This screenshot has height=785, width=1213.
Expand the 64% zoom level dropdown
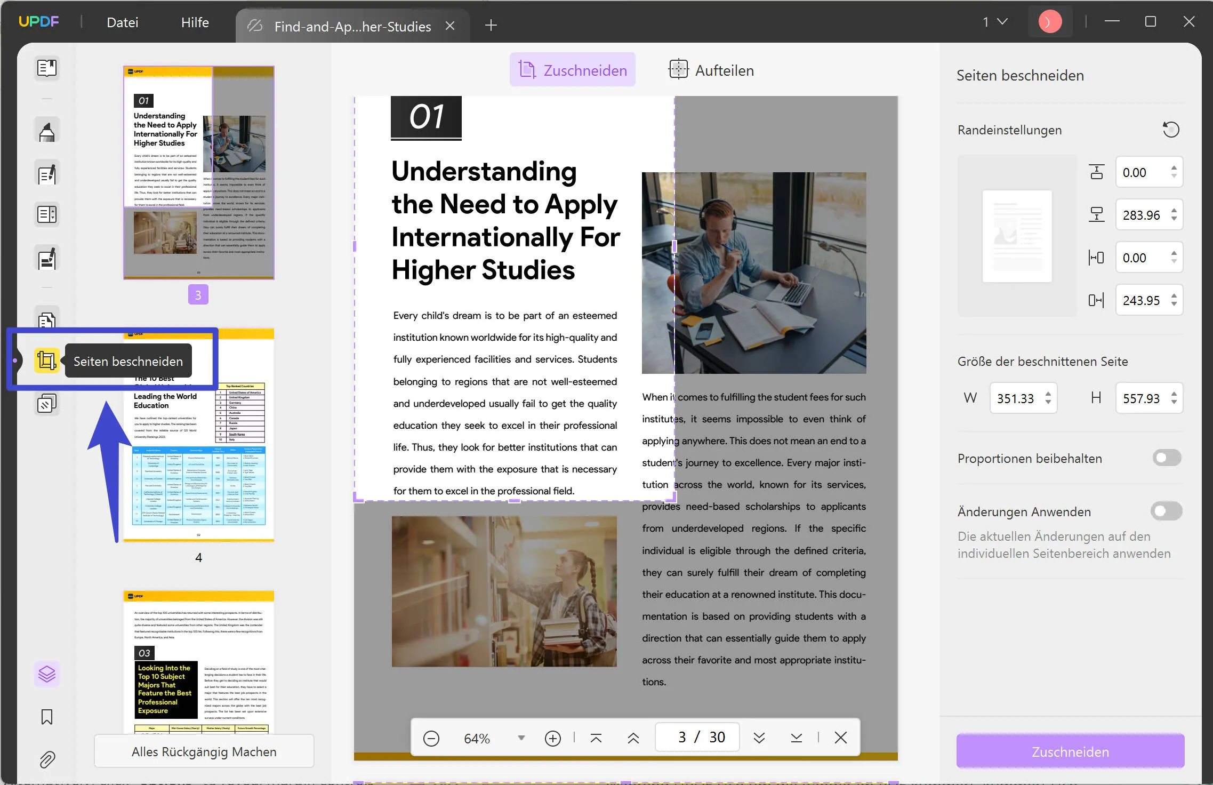coord(521,738)
